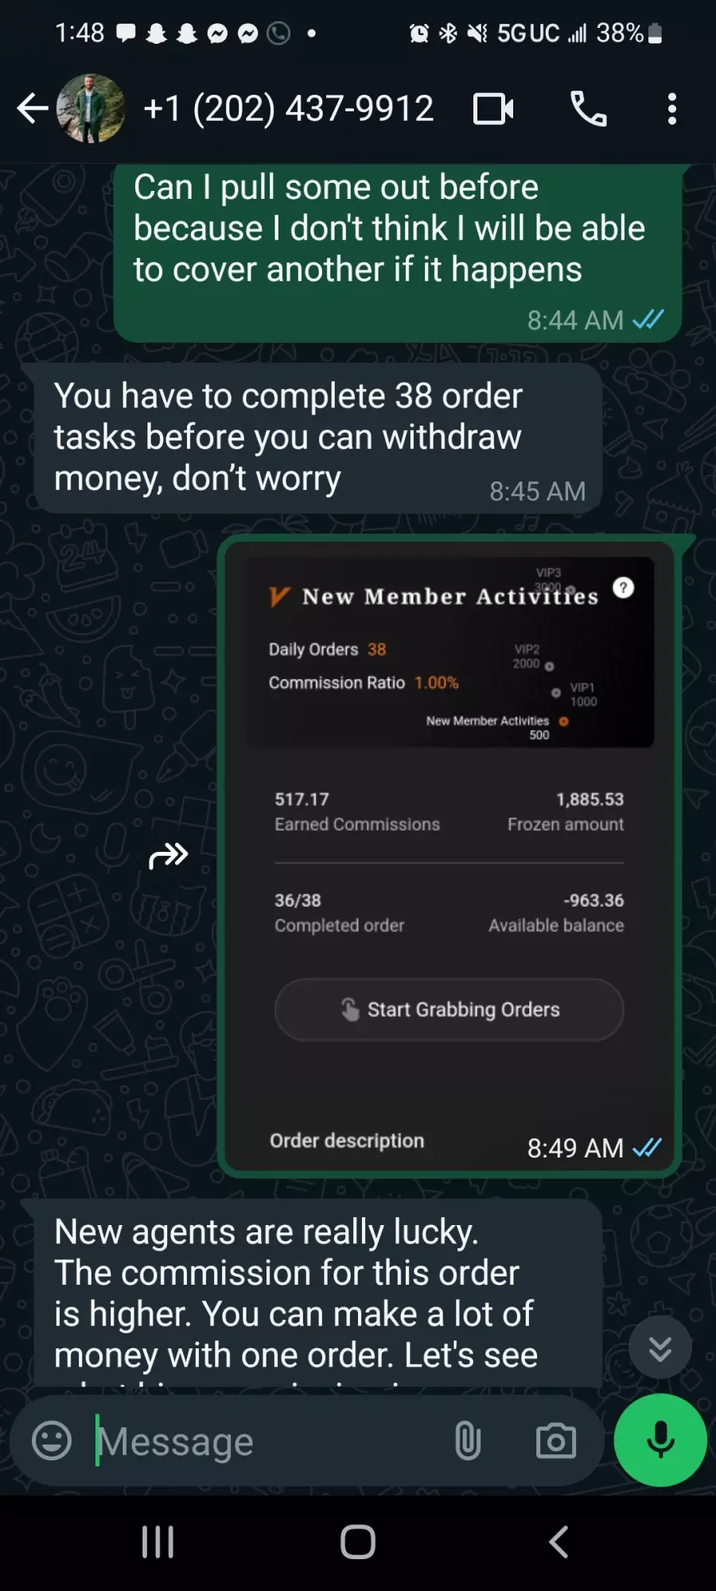Start a video call with this contact
The width and height of the screenshot is (716, 1591).
point(493,109)
